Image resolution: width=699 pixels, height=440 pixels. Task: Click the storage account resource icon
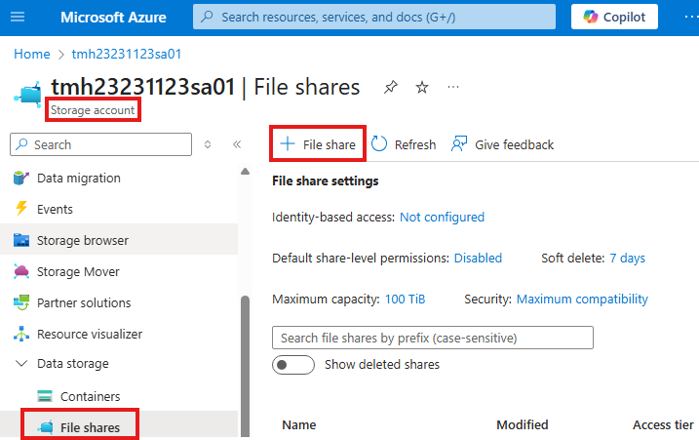point(27,95)
